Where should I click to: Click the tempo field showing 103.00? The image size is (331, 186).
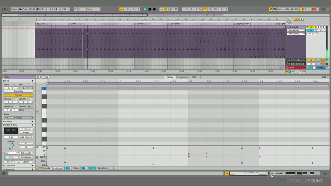pos(32,9)
